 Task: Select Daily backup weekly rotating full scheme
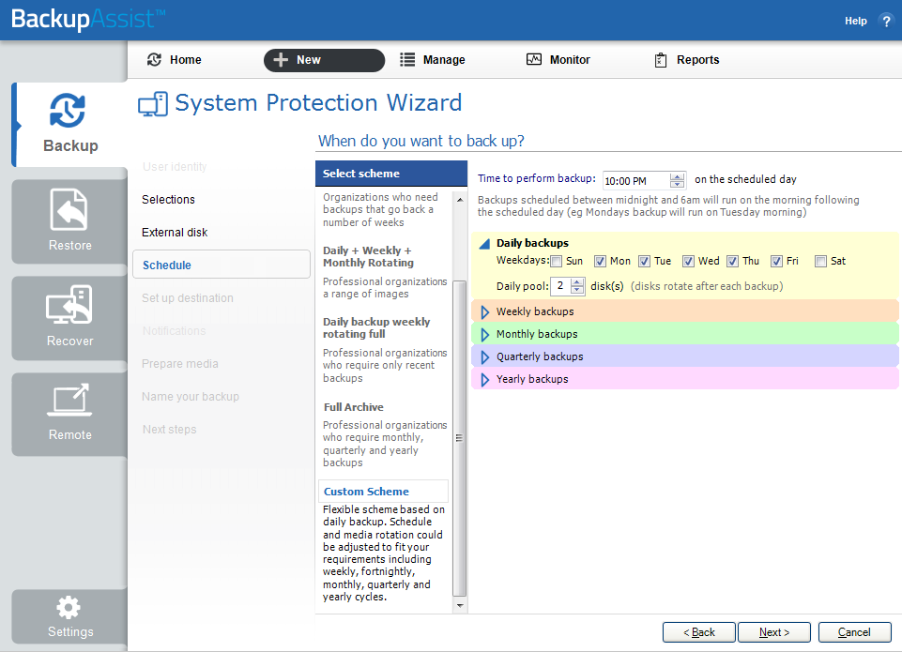click(x=376, y=327)
